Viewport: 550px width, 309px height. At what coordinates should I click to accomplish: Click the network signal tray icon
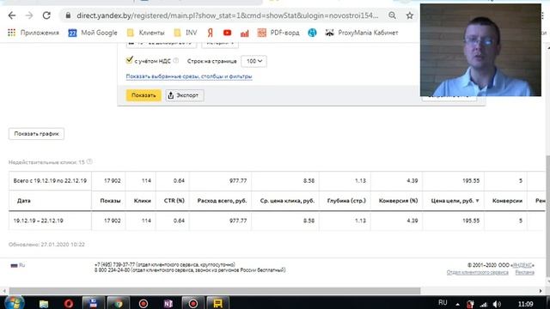pos(484,304)
